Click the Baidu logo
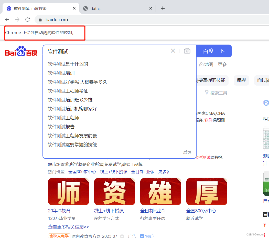Image resolution: width=269 pixels, height=238 pixels. (x=21, y=51)
